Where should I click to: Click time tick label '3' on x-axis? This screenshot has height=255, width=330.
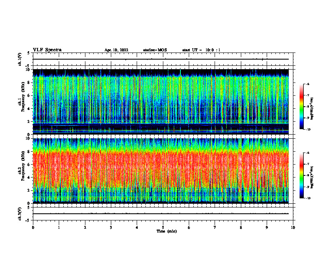tap(111, 227)
